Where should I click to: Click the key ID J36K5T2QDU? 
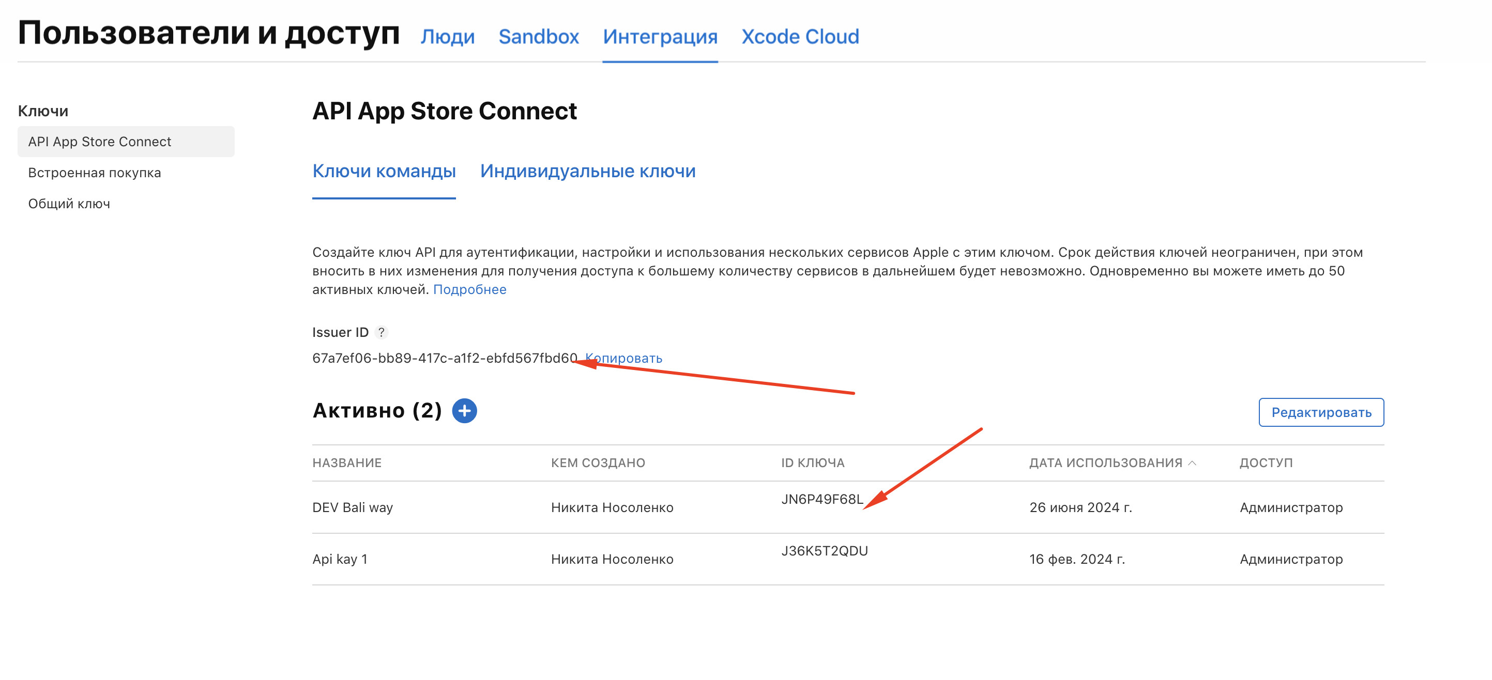[824, 551]
